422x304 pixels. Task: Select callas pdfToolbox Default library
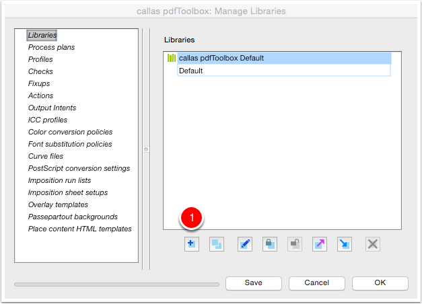tap(284, 58)
